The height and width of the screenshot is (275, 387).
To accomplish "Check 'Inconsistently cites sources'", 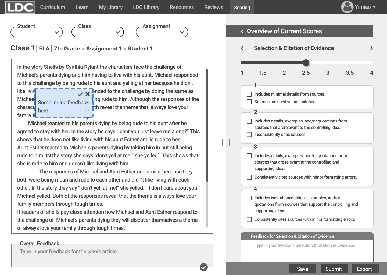I will coord(249,135).
